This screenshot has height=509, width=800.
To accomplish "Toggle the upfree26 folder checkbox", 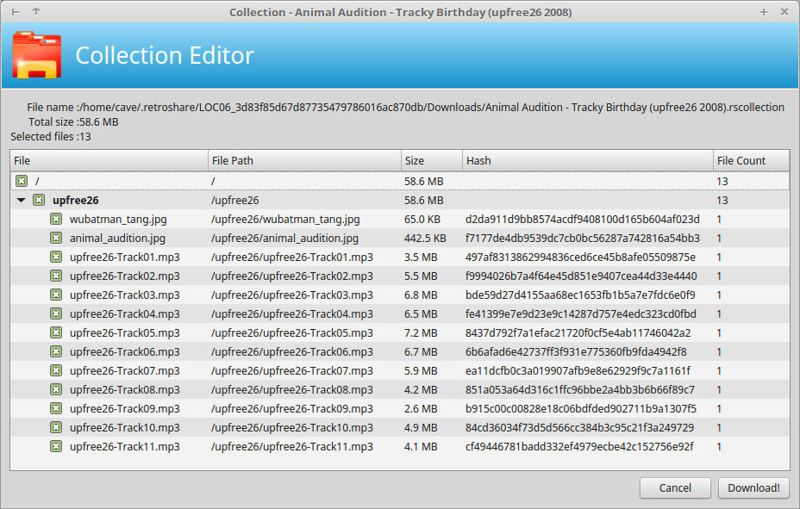I will [x=39, y=200].
